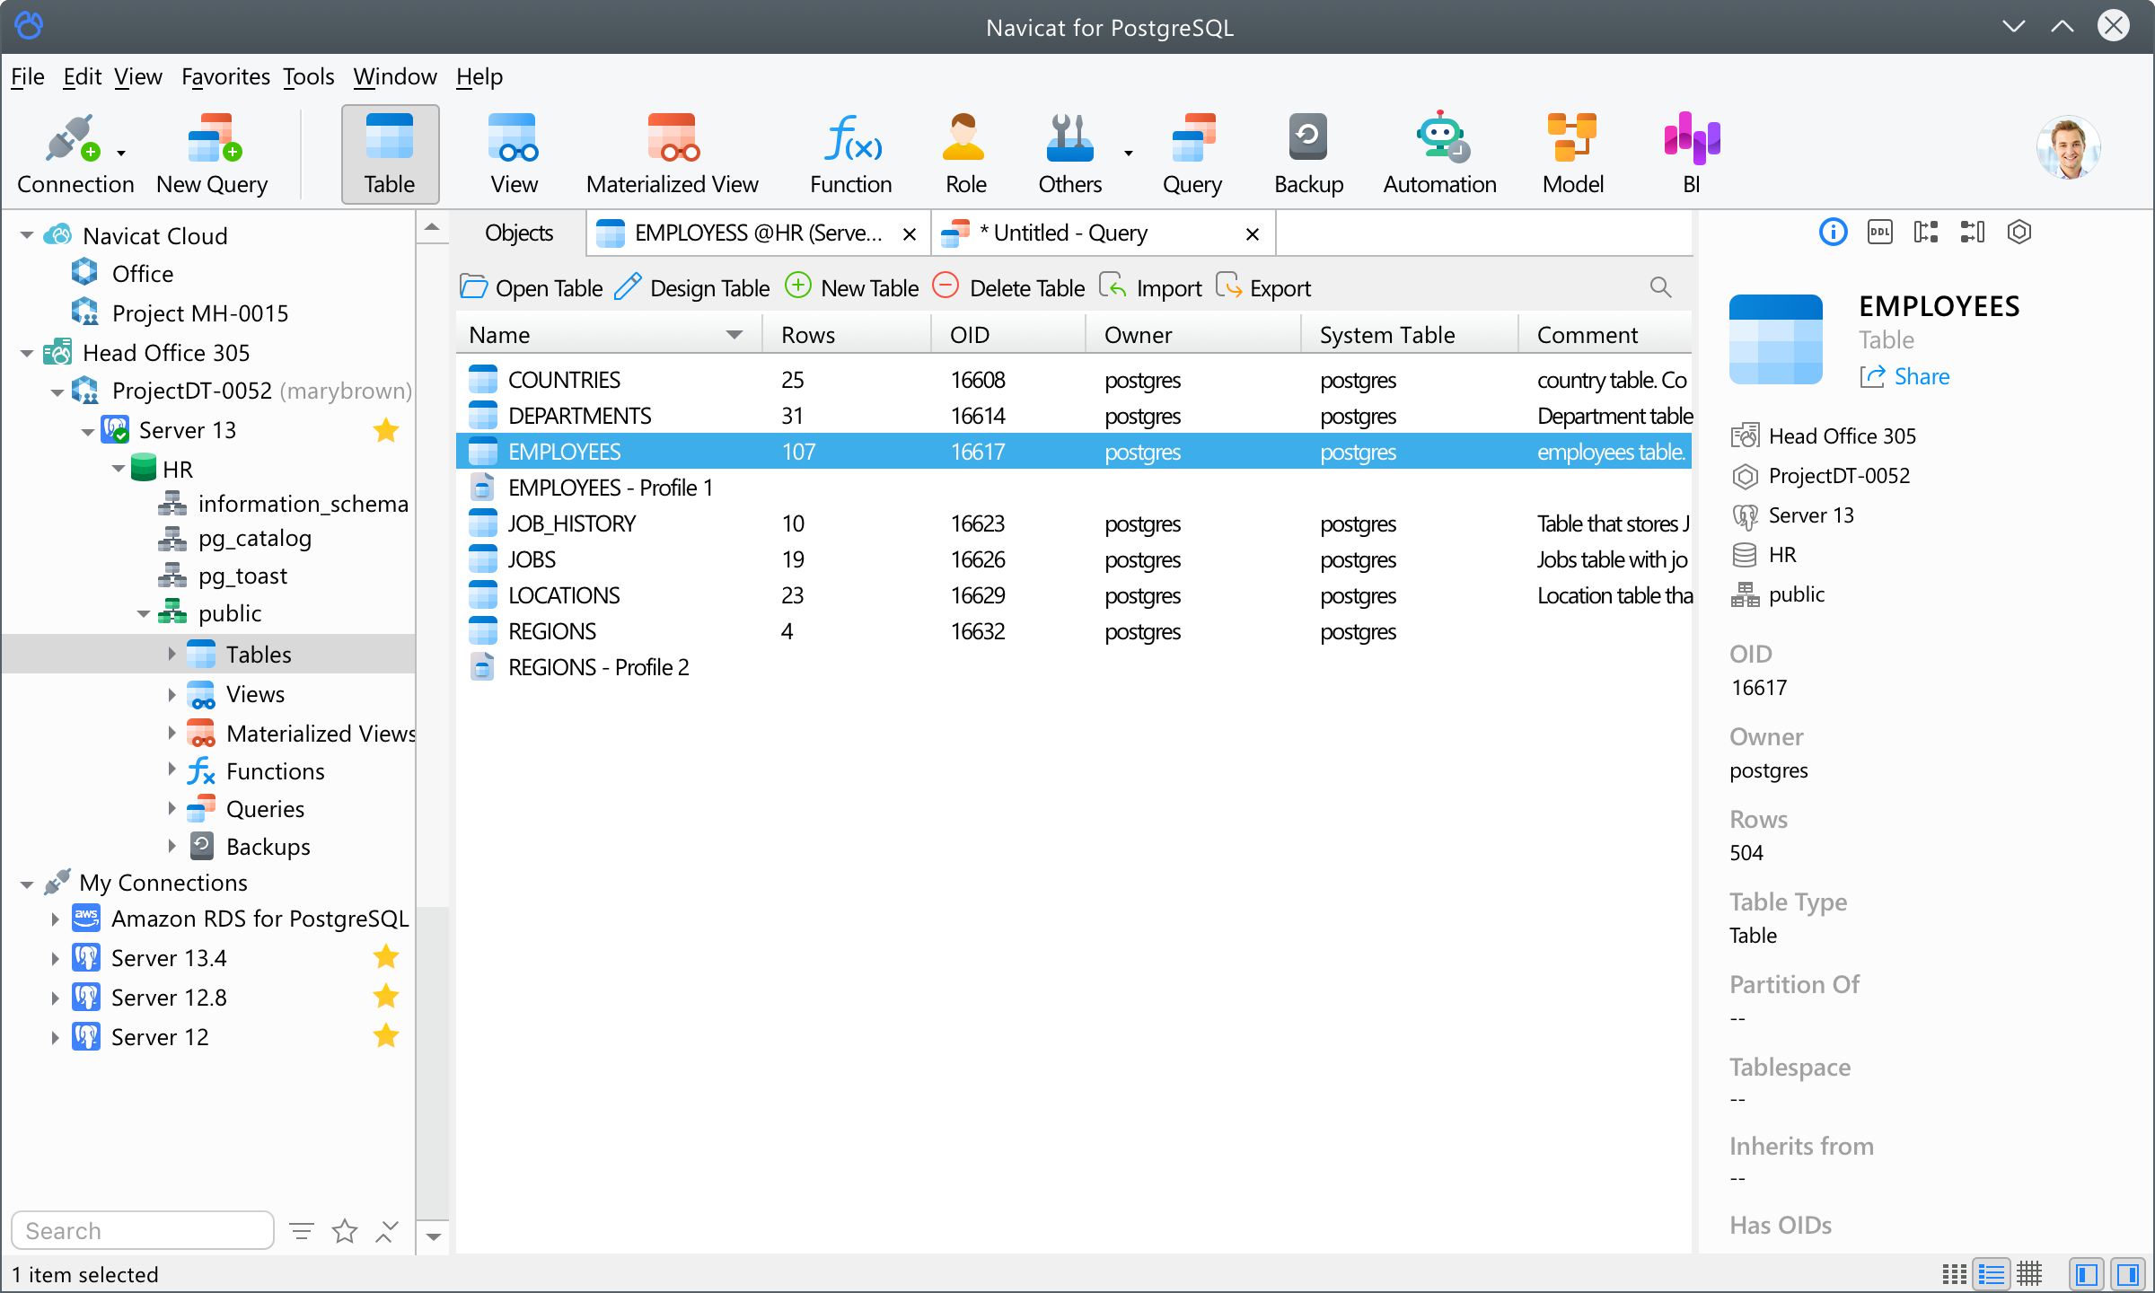Click the Open Table button
Image resolution: width=2155 pixels, height=1293 pixels.
[x=532, y=287]
